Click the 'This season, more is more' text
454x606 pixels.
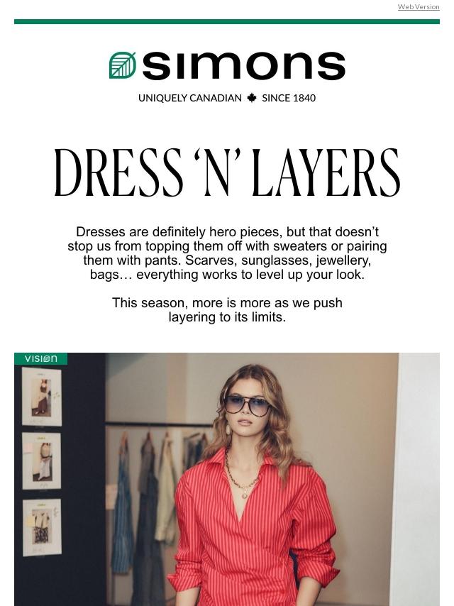[x=227, y=309]
